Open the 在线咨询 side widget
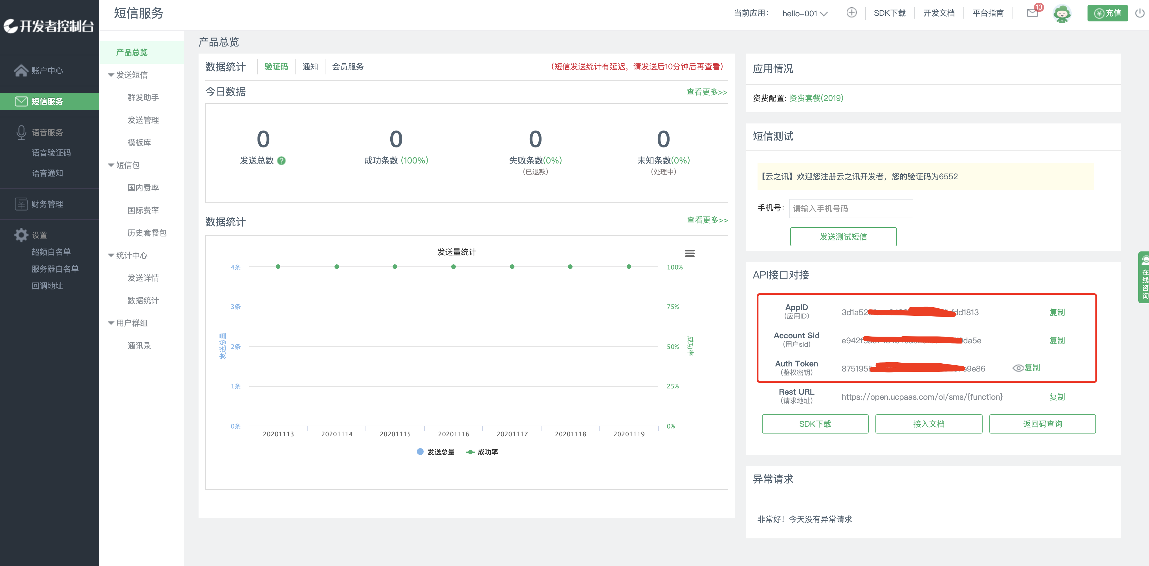Viewport: 1149px width, 566px height. coord(1144,277)
